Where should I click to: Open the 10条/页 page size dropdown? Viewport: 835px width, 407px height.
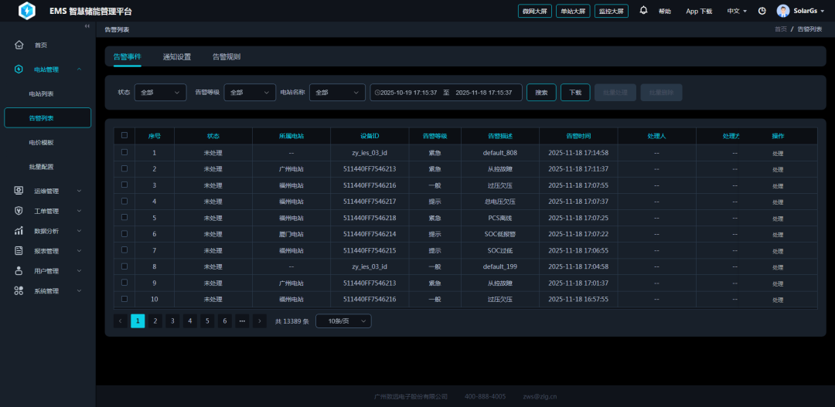pos(343,321)
